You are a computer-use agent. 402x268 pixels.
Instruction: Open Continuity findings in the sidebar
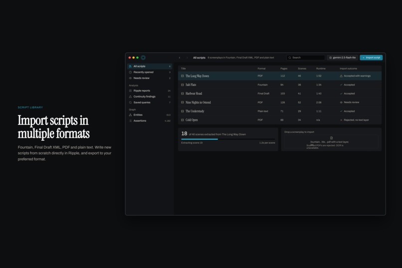[x=150, y=96]
